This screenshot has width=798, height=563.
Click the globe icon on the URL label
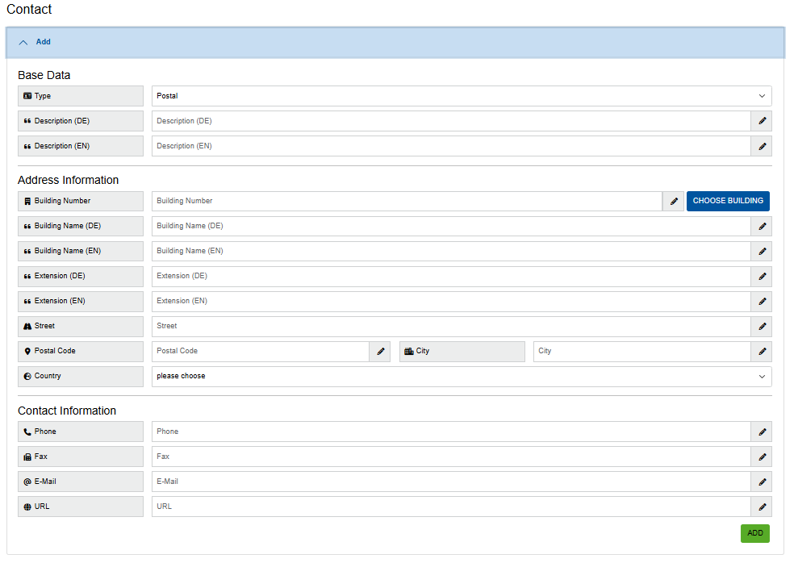click(x=27, y=507)
